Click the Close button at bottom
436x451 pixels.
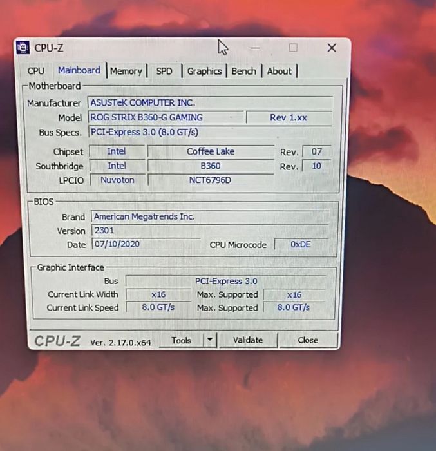pyautogui.click(x=308, y=340)
